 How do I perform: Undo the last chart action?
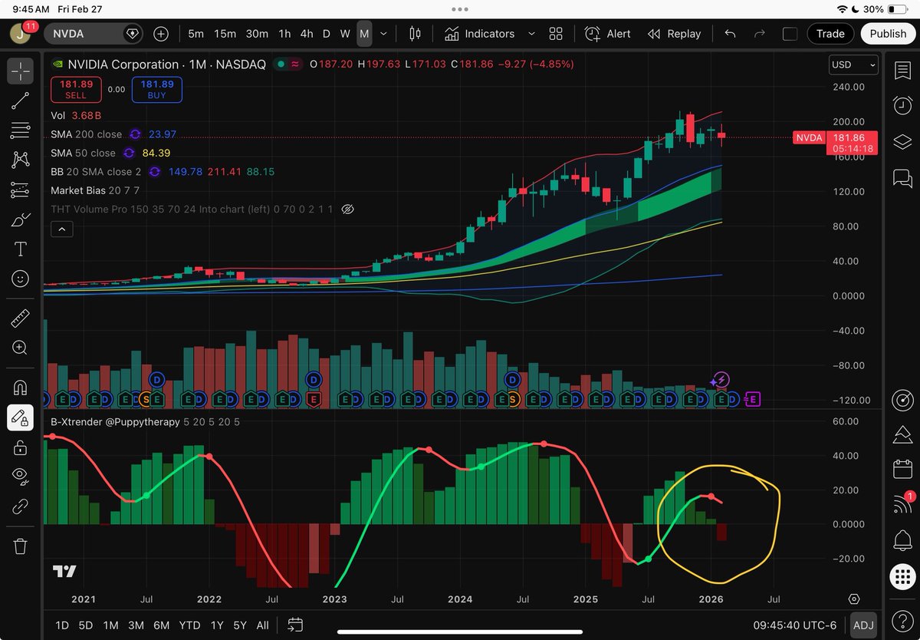[730, 34]
